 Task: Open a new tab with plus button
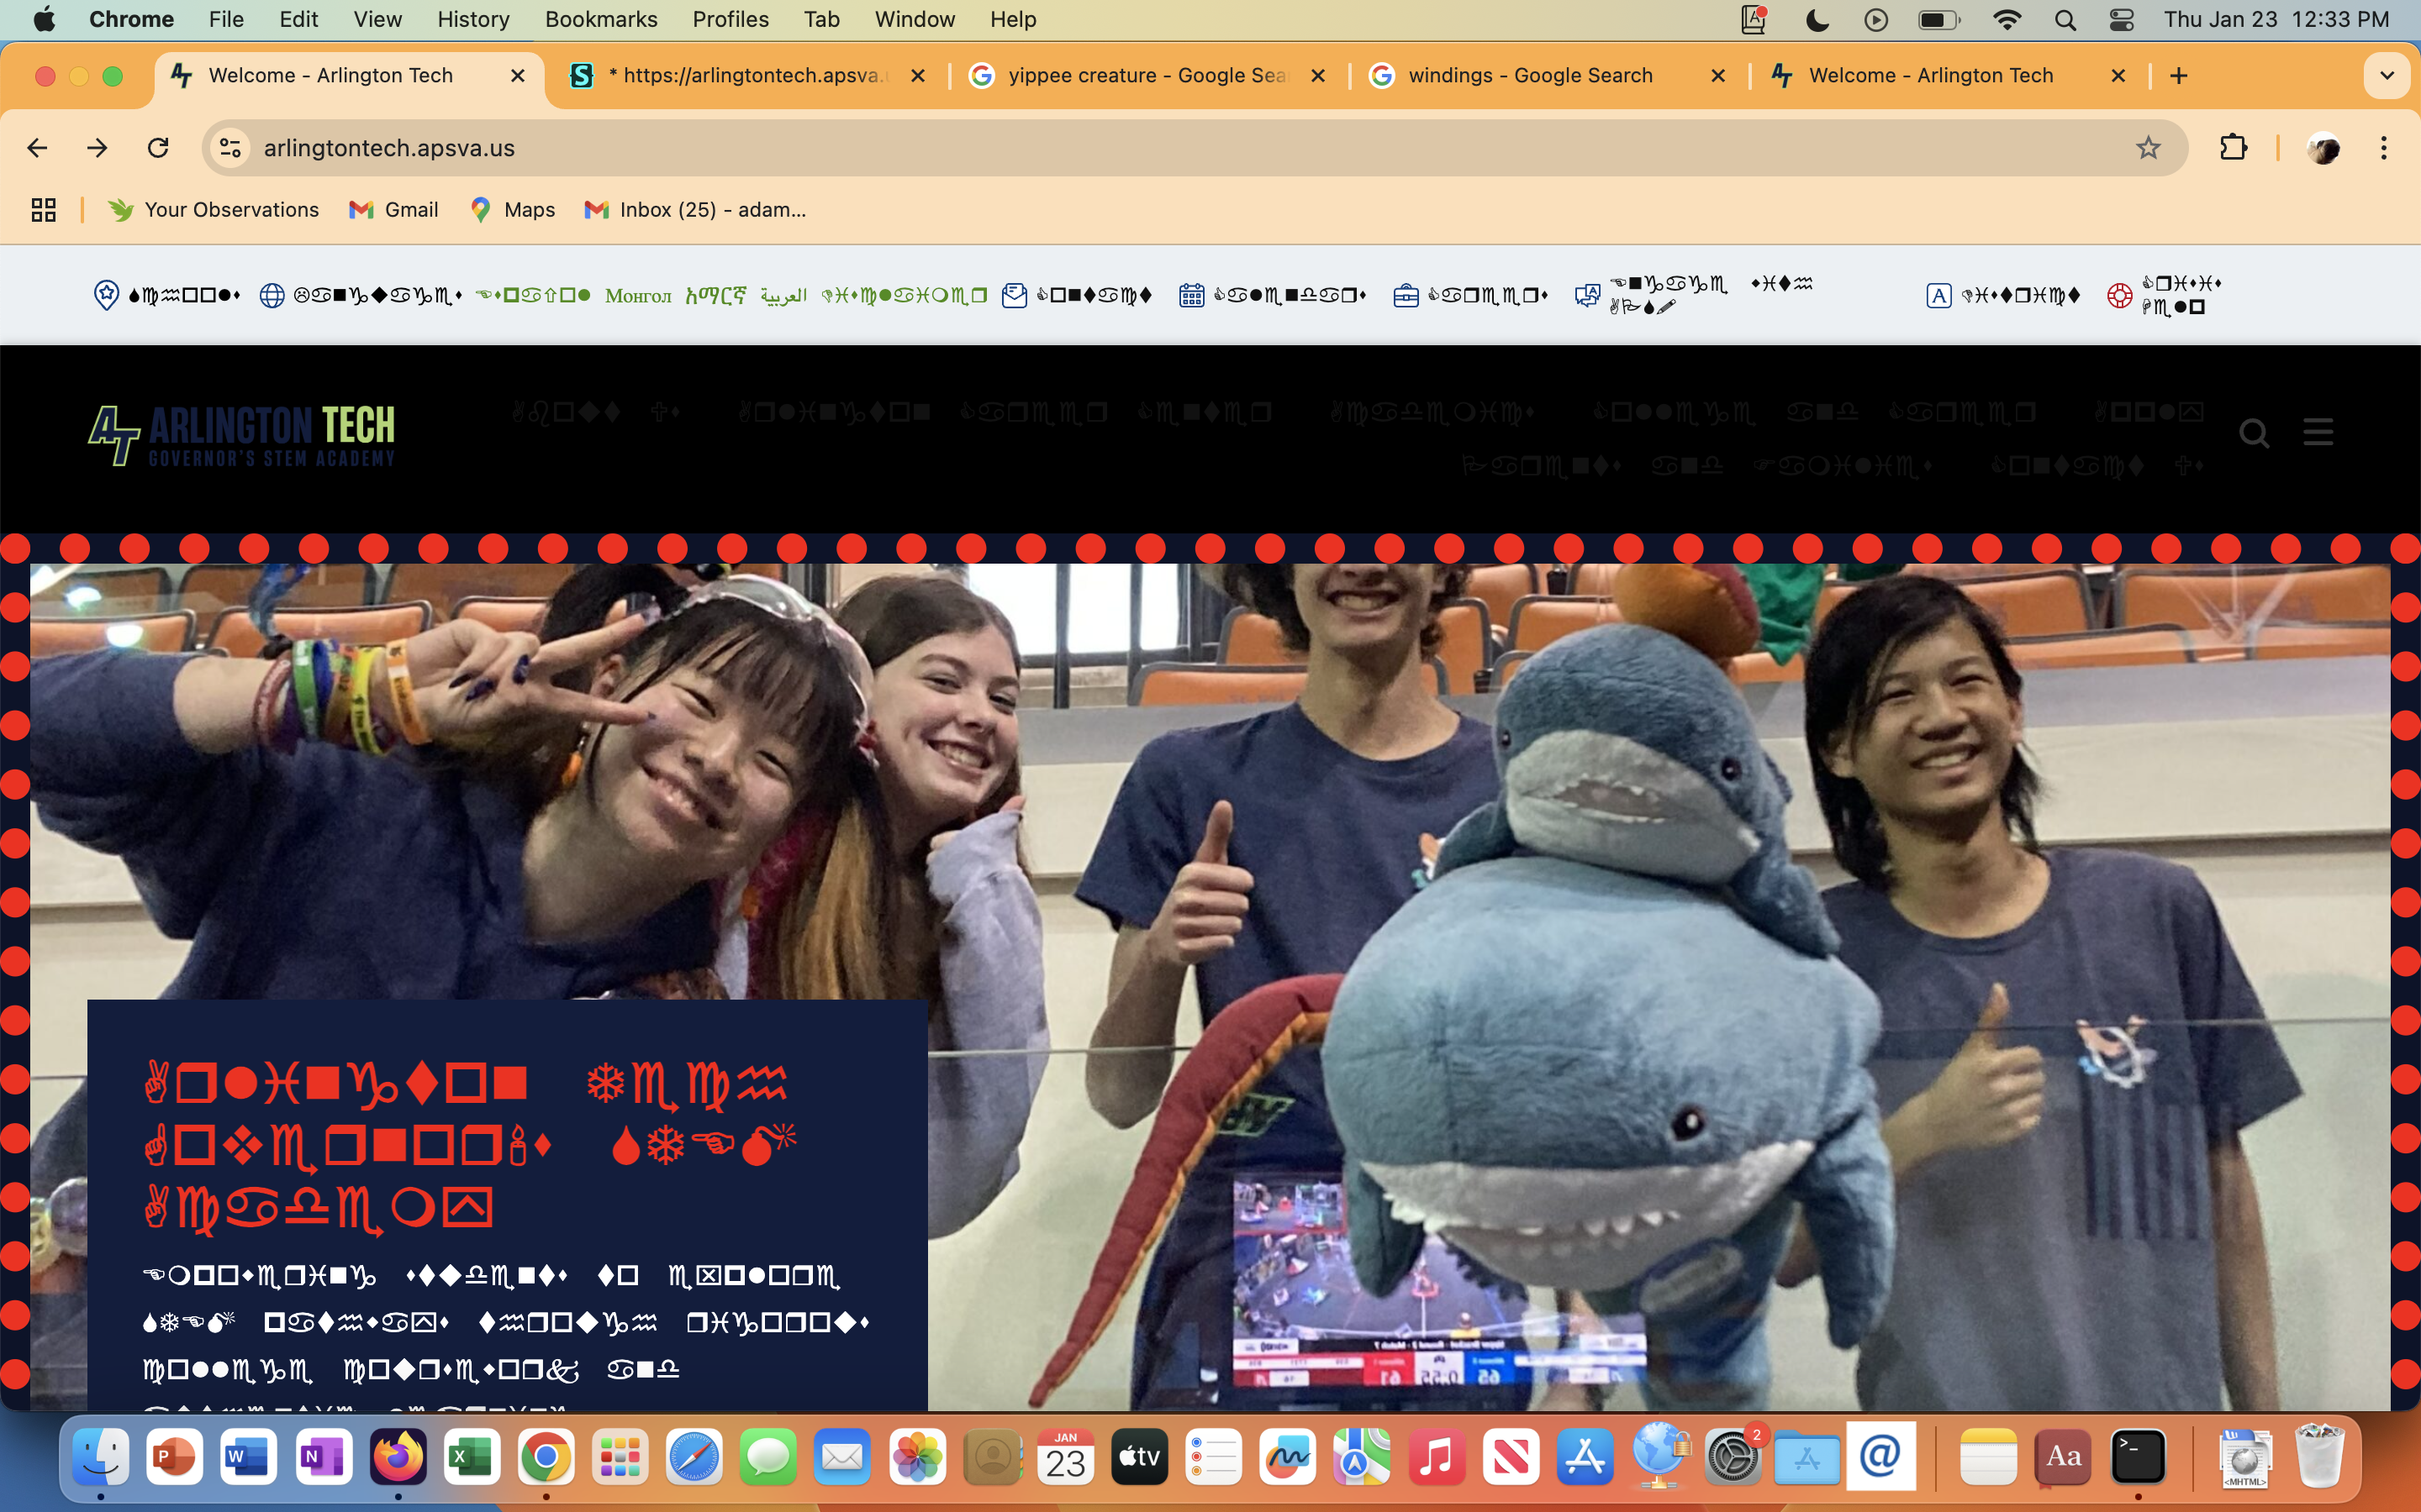point(2179,76)
